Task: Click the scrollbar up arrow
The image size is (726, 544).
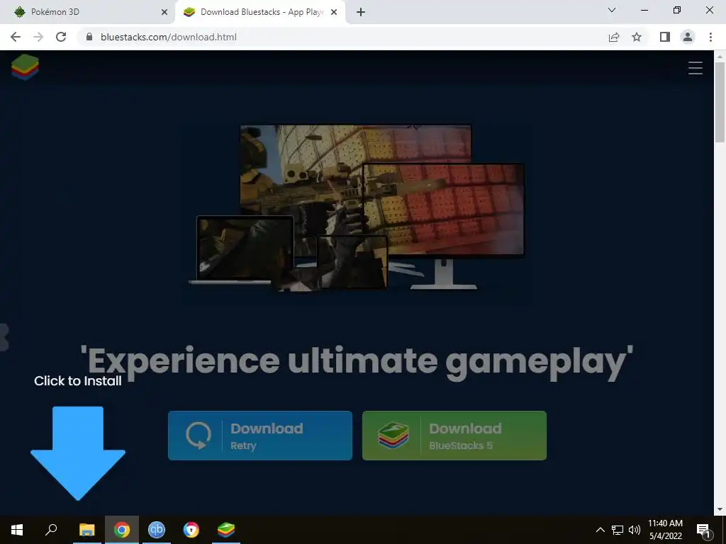Action: click(720, 56)
